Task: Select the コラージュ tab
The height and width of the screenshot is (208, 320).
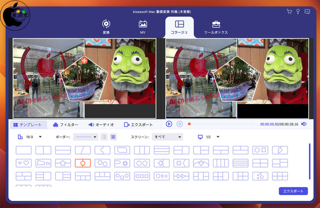Action: click(x=179, y=27)
